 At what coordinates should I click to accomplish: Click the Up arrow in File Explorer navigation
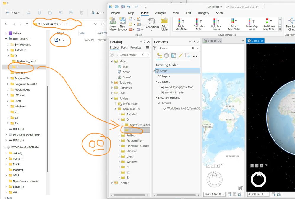tap(27, 24)
